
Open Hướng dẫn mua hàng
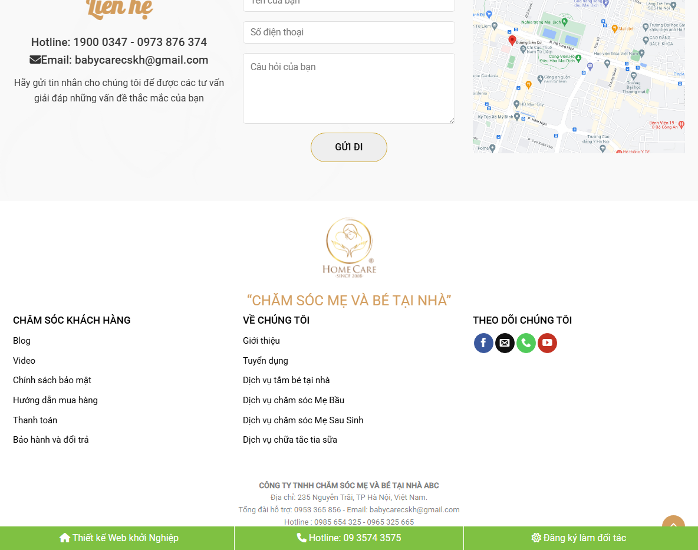click(x=55, y=400)
